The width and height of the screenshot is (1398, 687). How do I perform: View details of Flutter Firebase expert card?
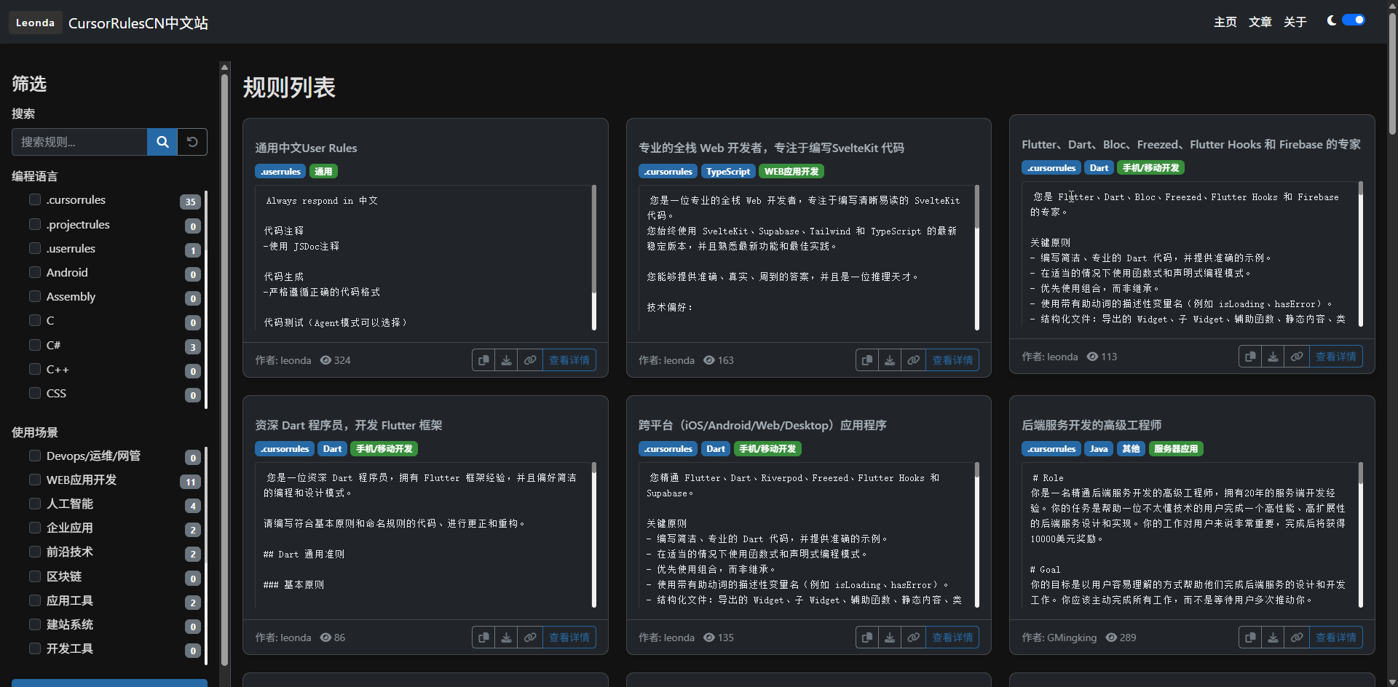[1336, 357]
